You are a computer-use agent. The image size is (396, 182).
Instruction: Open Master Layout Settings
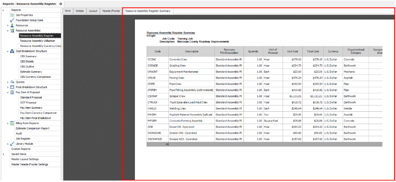click(x=36, y=159)
